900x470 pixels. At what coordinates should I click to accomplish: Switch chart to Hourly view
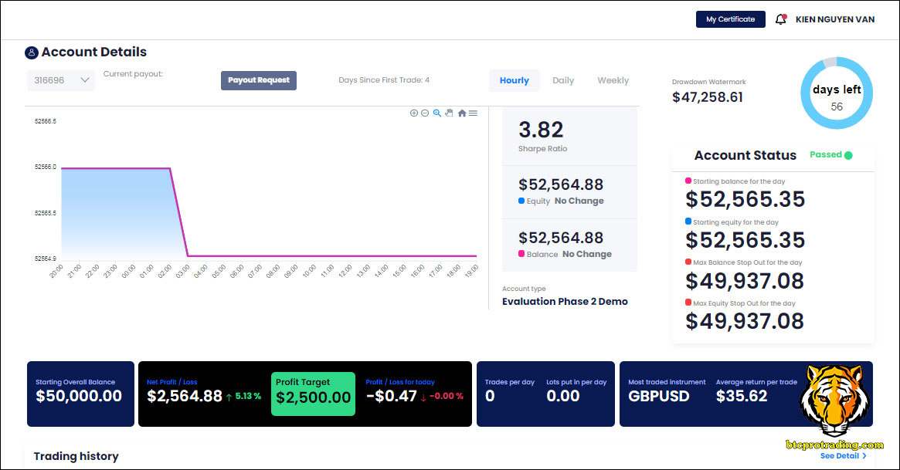tap(515, 80)
